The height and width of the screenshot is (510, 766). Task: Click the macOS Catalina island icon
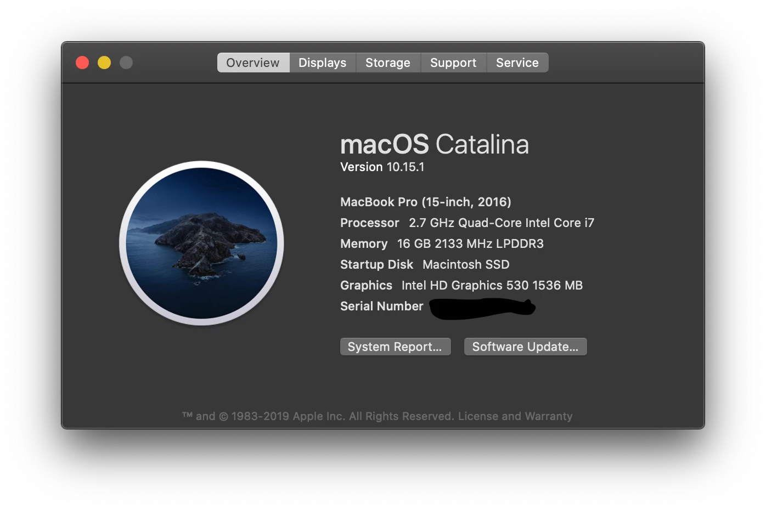pos(201,243)
